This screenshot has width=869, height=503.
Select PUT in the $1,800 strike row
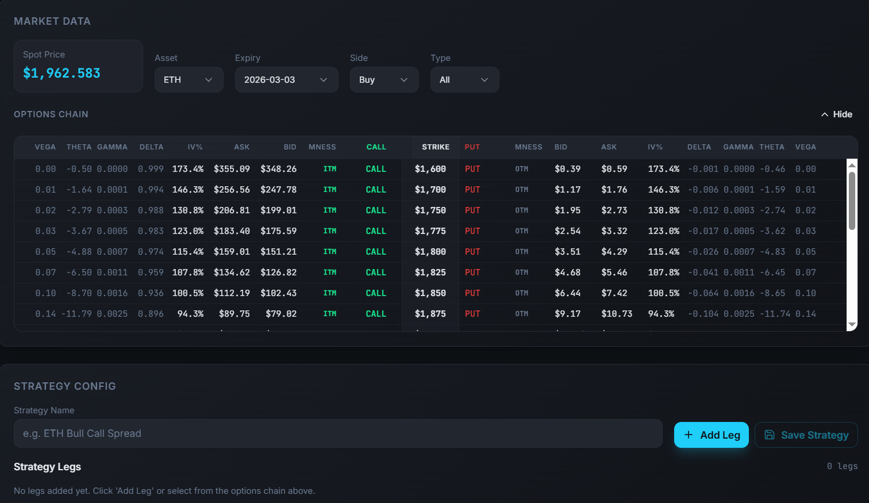click(472, 252)
